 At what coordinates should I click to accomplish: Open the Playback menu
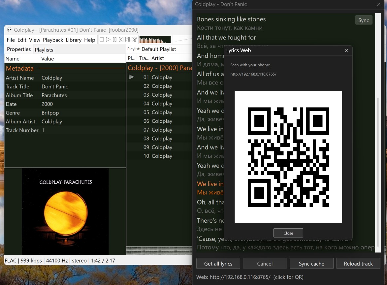tap(53, 40)
